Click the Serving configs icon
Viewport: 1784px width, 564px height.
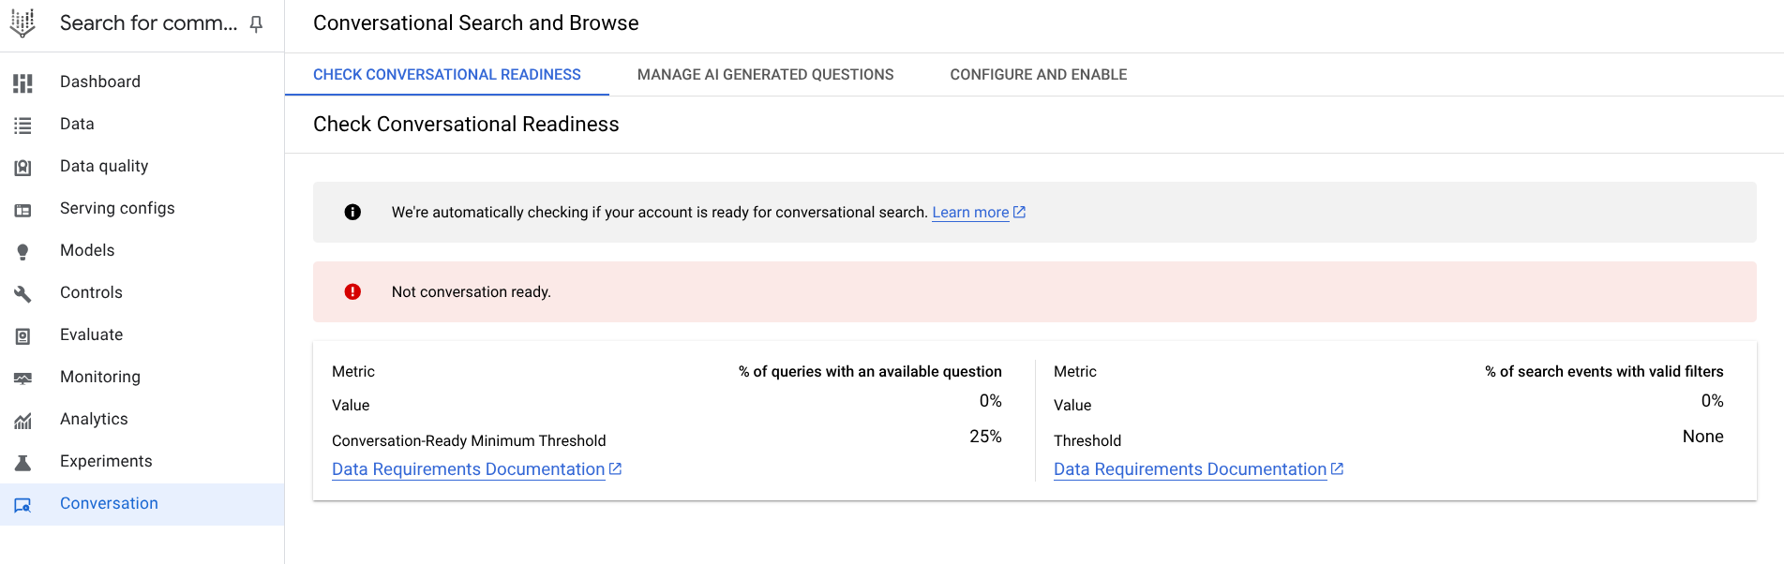pos(22,210)
